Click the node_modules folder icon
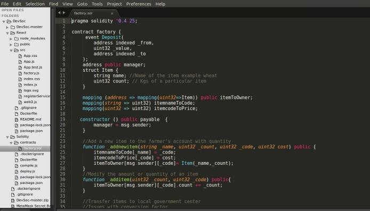This screenshot has height=211, width=370. [x=17, y=39]
